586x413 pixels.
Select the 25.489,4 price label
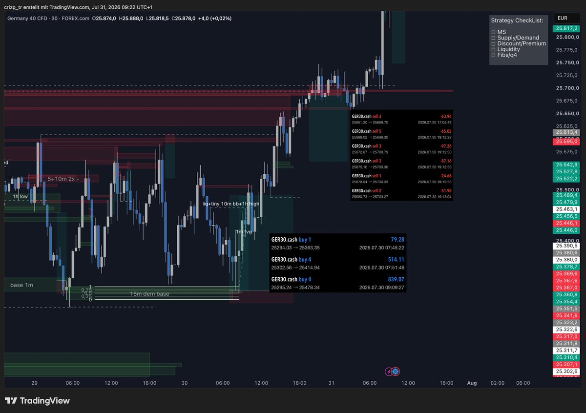pos(565,195)
